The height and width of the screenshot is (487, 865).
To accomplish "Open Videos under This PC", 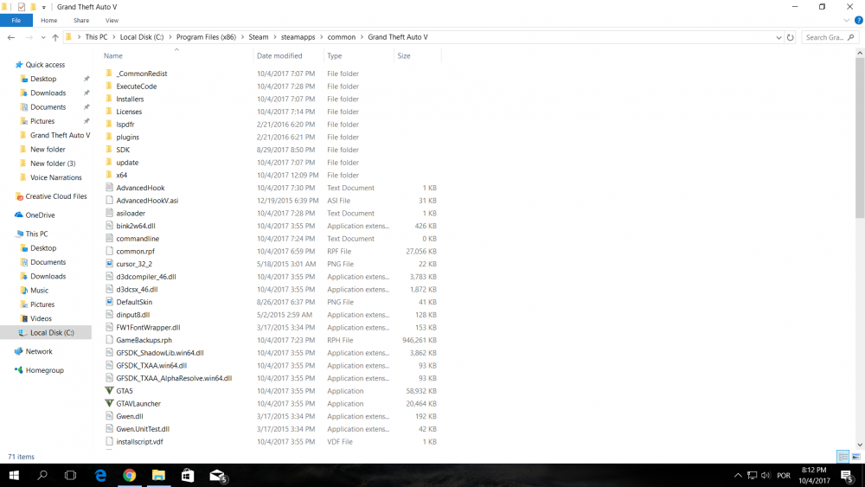I will (41, 318).
